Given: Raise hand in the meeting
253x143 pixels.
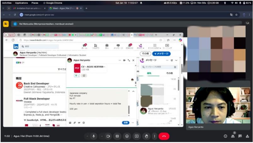Looking at the screenshot, I should pos(146,136).
